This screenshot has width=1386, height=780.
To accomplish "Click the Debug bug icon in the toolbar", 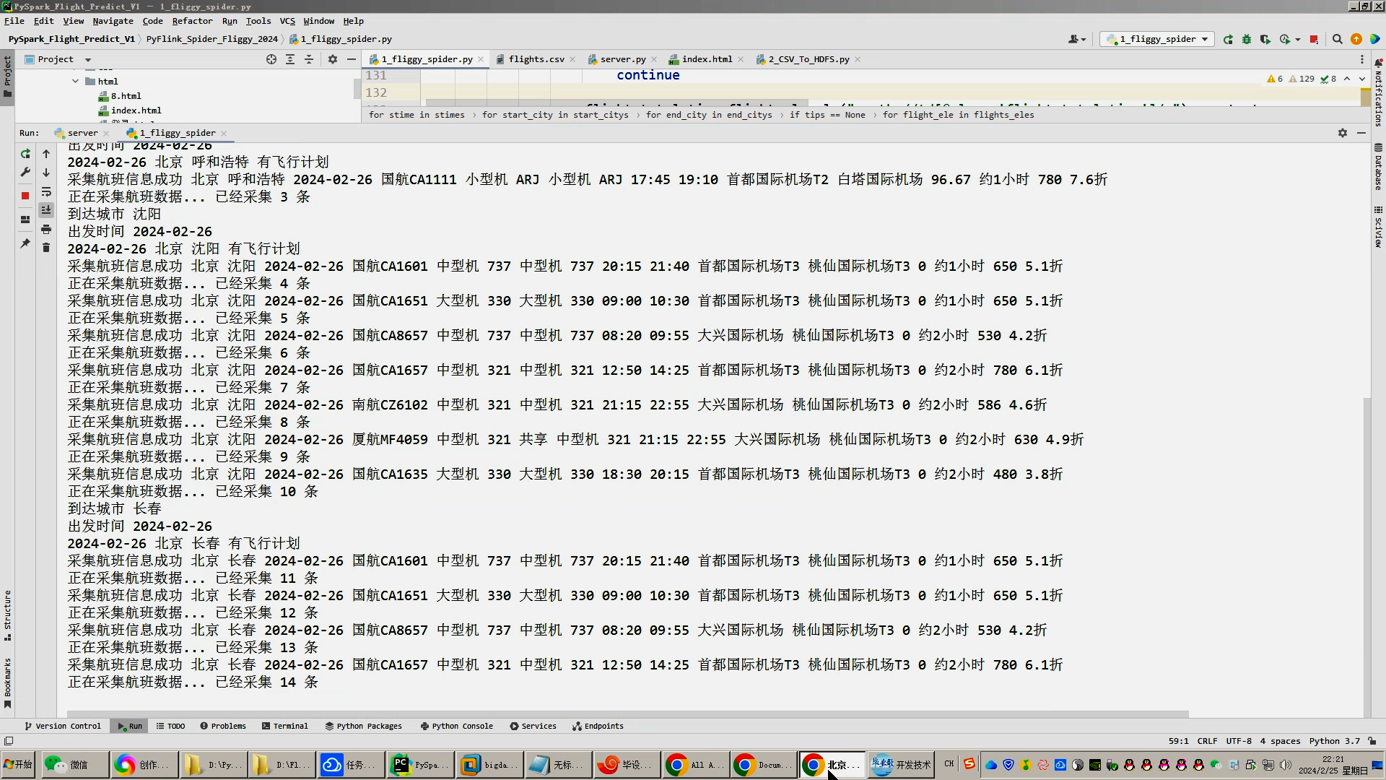I will coord(1247,39).
